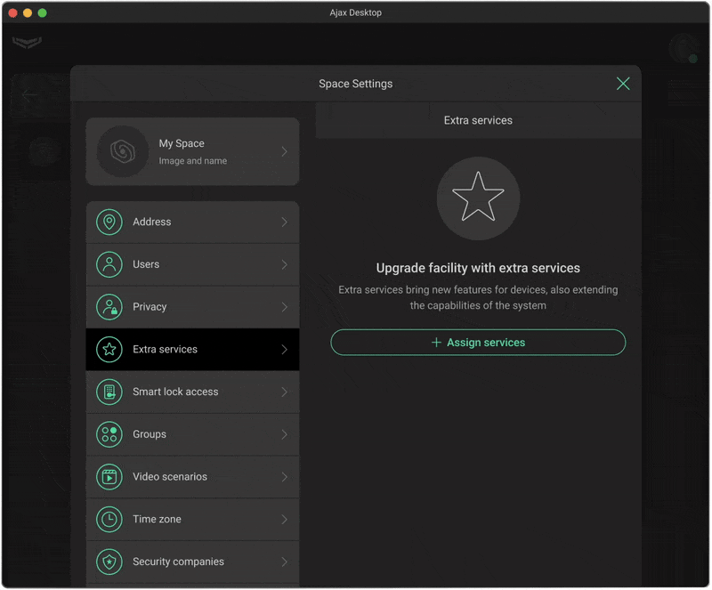Click the large star icon in Extra services
This screenshot has width=712, height=590.
478,198
